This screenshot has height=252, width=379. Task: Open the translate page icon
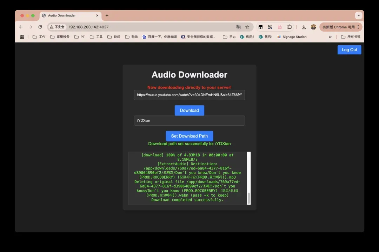pyautogui.click(x=239, y=27)
